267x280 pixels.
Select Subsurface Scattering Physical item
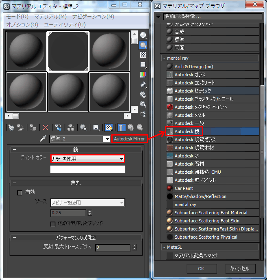[213, 237]
